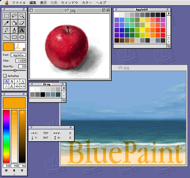This screenshot has height=178, width=190.
Task: Select the magnifying glass zoom tool
Action: click(22, 16)
